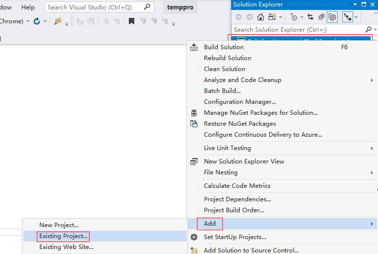Viewport: 378px width, 254px height.
Task: Click the Solution Explorer panel title
Action: pos(258,4)
